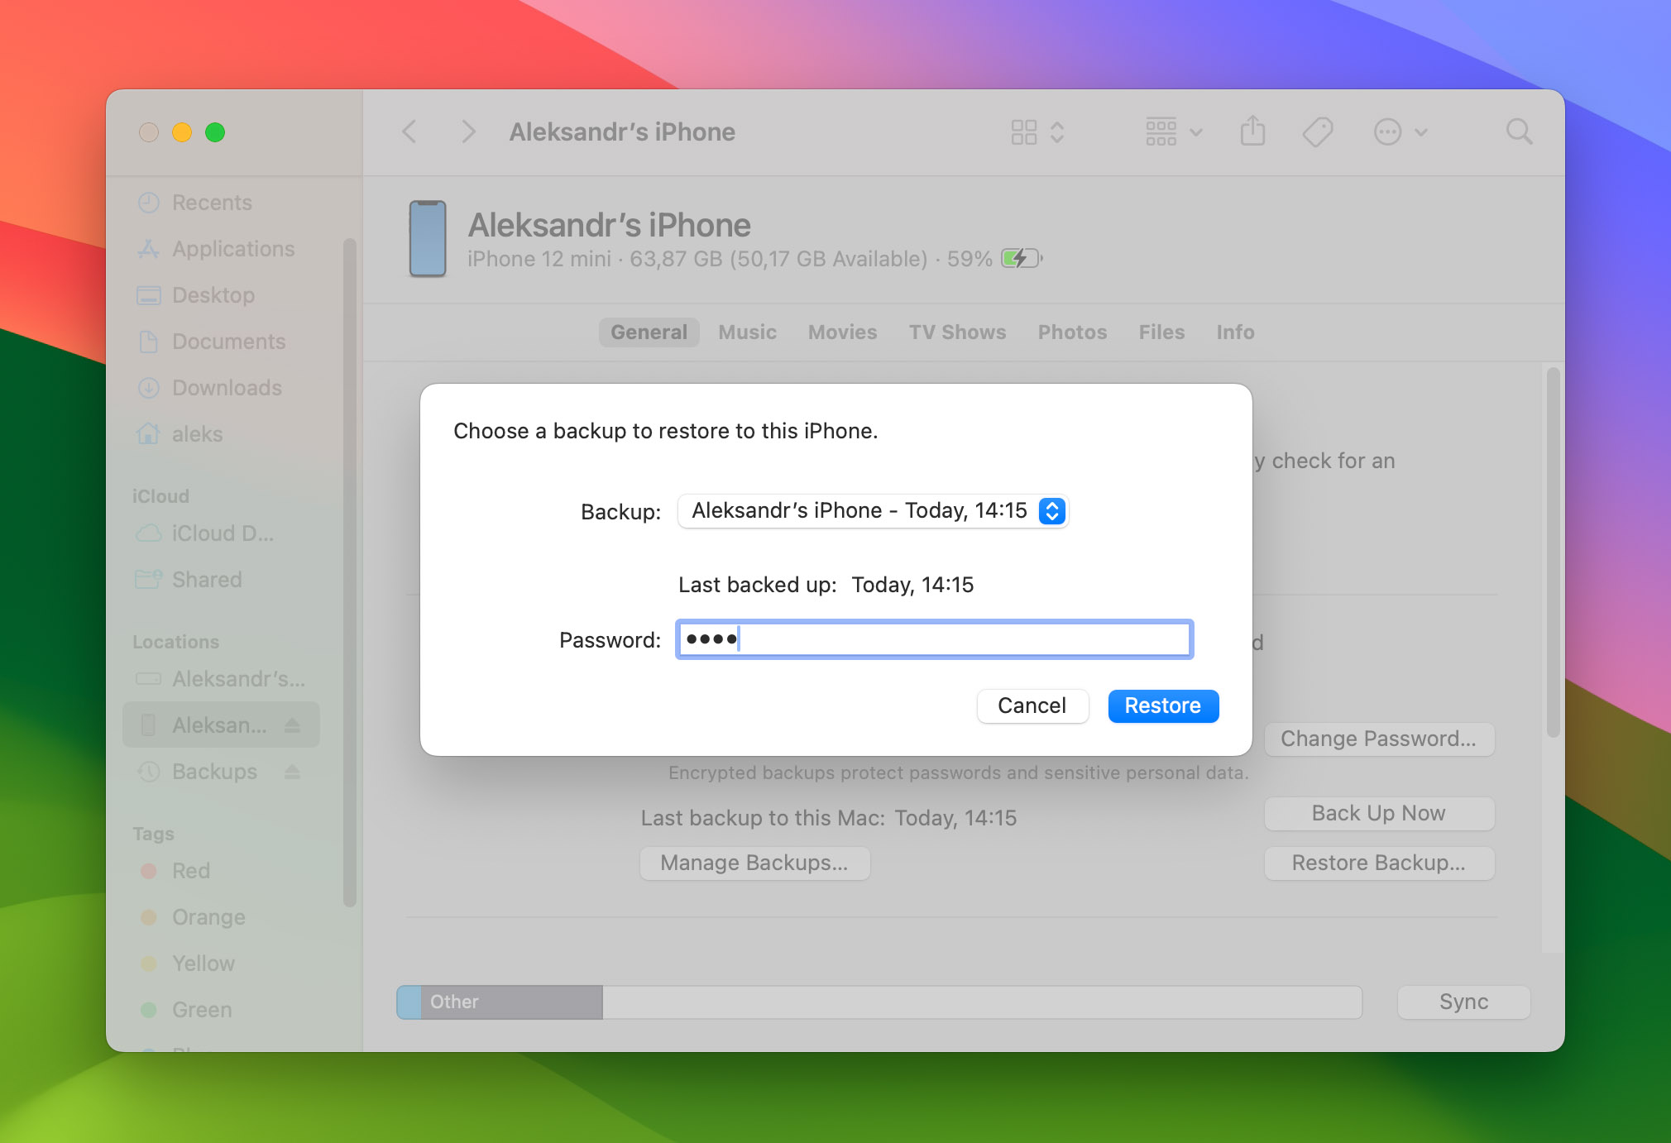This screenshot has width=1671, height=1143.
Task: Click the main content scrollbar
Action: 1553,552
